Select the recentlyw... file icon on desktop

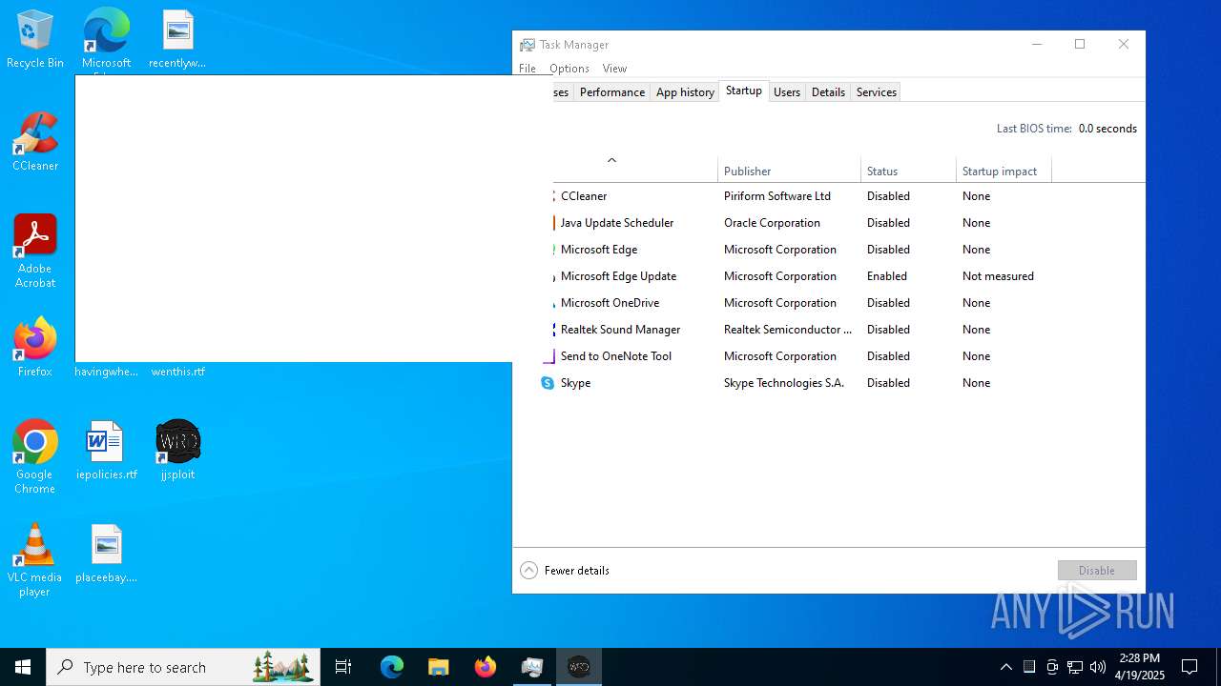(177, 39)
